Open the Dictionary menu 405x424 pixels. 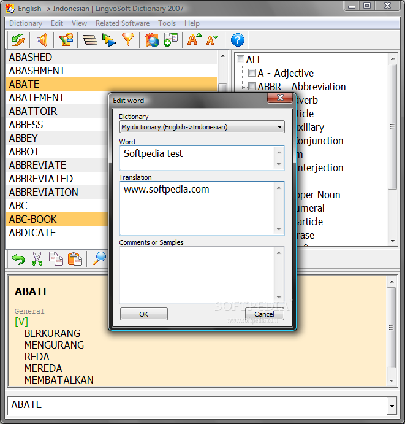point(26,23)
